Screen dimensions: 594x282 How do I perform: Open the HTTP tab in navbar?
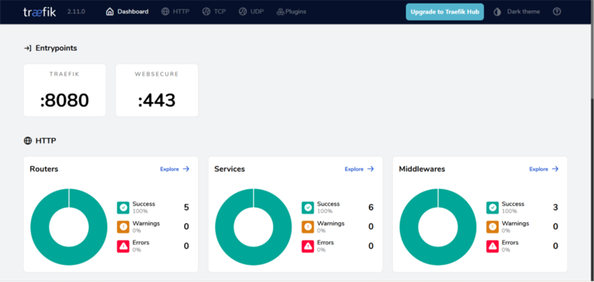(175, 12)
